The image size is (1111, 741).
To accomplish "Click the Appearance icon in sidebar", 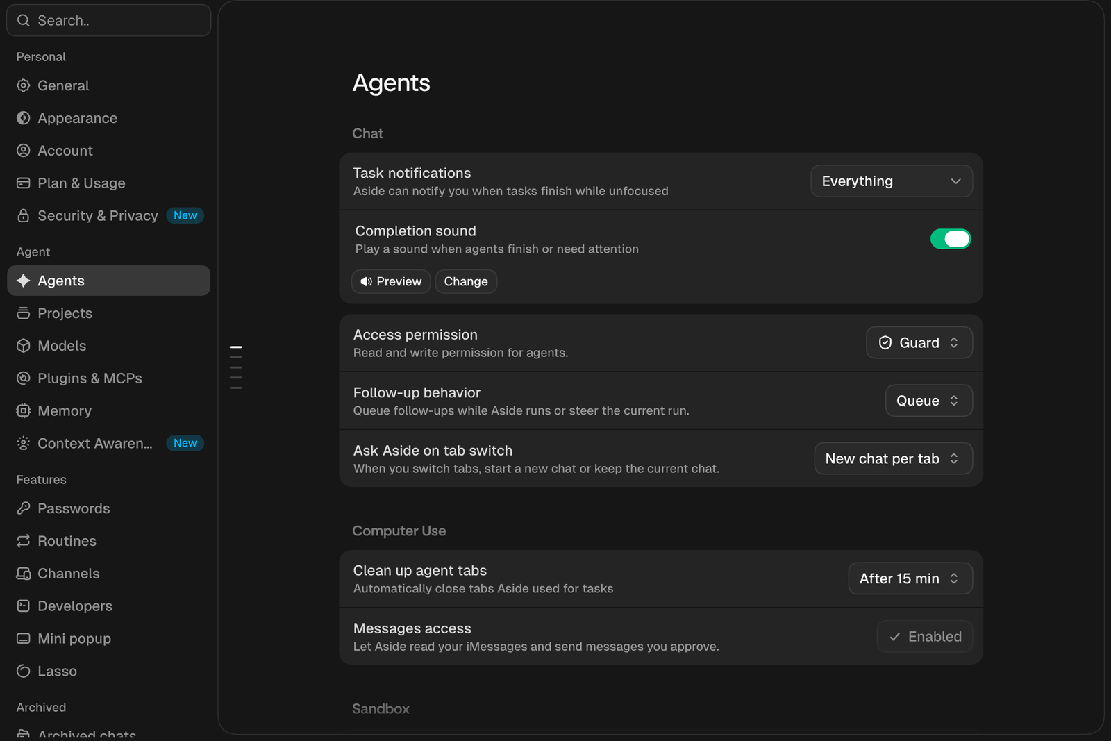I will 24,118.
